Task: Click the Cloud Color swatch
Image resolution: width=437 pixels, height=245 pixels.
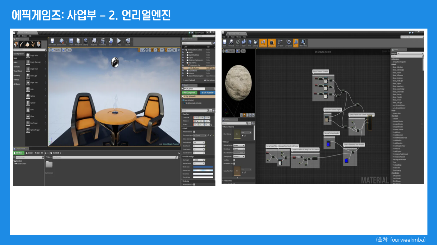Action: coord(203,174)
